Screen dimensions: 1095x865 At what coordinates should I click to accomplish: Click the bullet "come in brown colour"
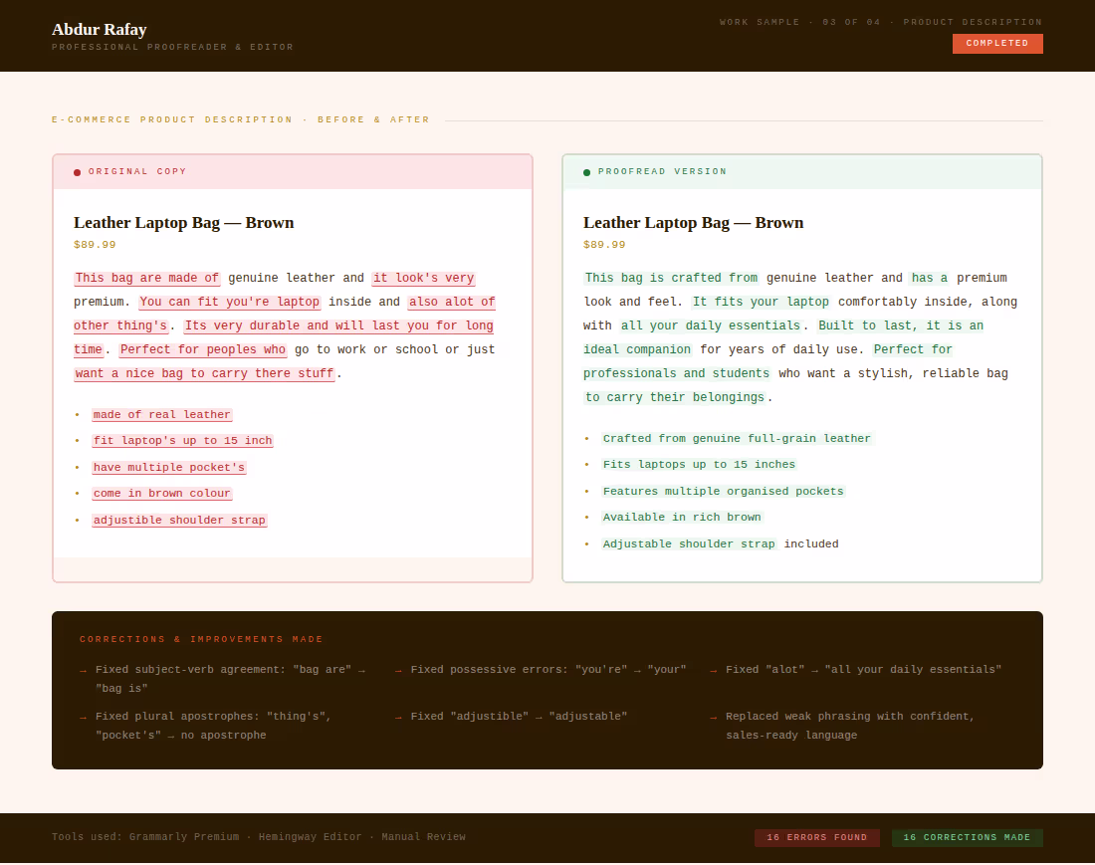pos(162,494)
